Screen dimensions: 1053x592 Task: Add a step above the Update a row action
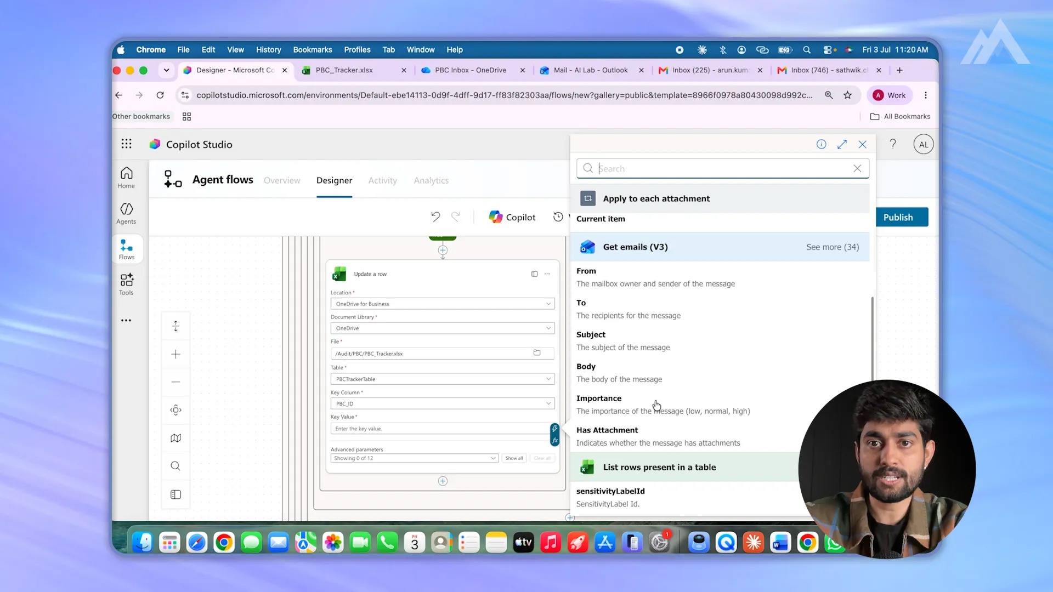coord(443,251)
